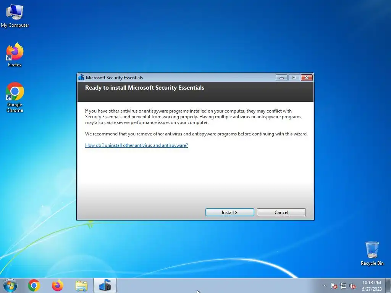Launch Chrome from the taskbar
Screen dimensions: 391x293
coord(34,285)
